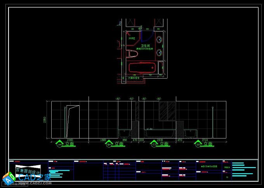
Task: Click the CAD之家 cube logo
Action: (9, 178)
